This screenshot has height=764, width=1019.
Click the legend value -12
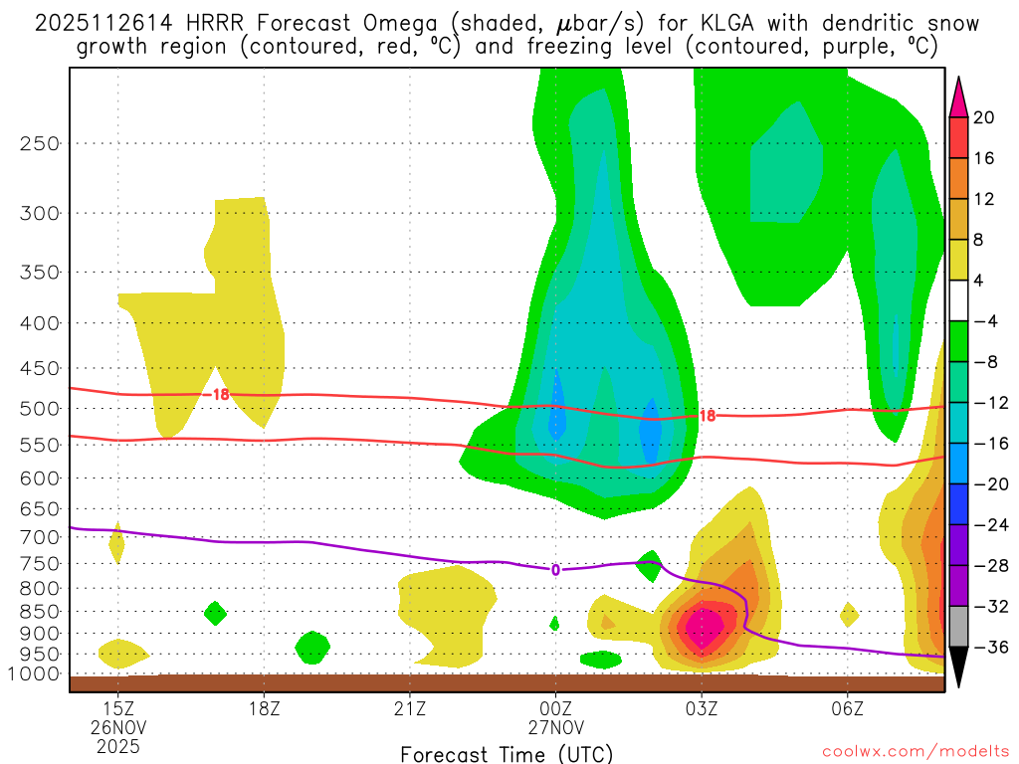pyautogui.click(x=990, y=403)
